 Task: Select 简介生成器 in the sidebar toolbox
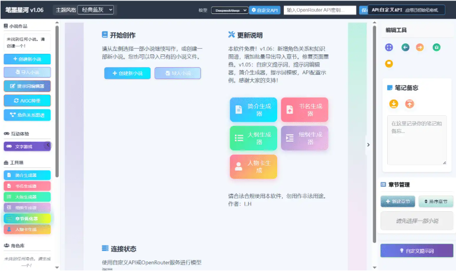(x=27, y=175)
